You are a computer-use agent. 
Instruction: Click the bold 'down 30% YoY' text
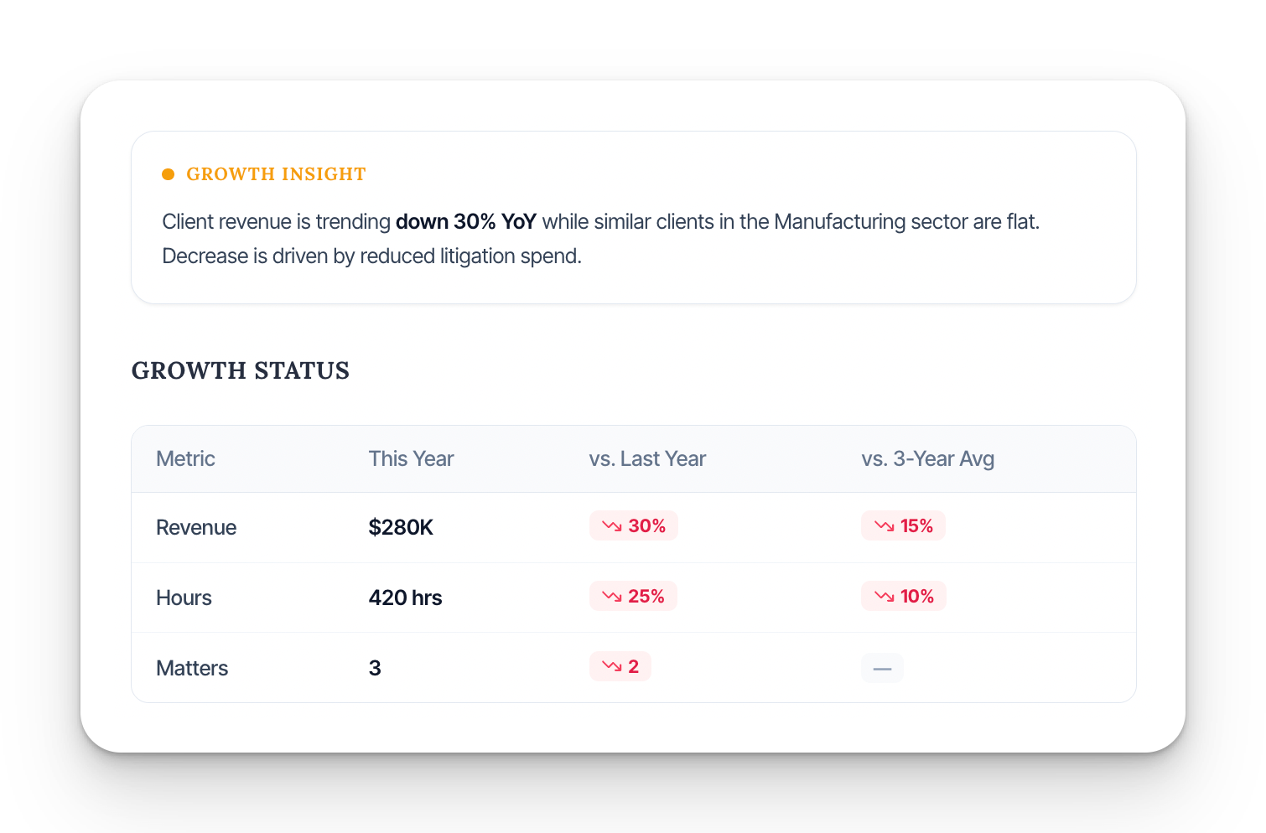click(466, 221)
